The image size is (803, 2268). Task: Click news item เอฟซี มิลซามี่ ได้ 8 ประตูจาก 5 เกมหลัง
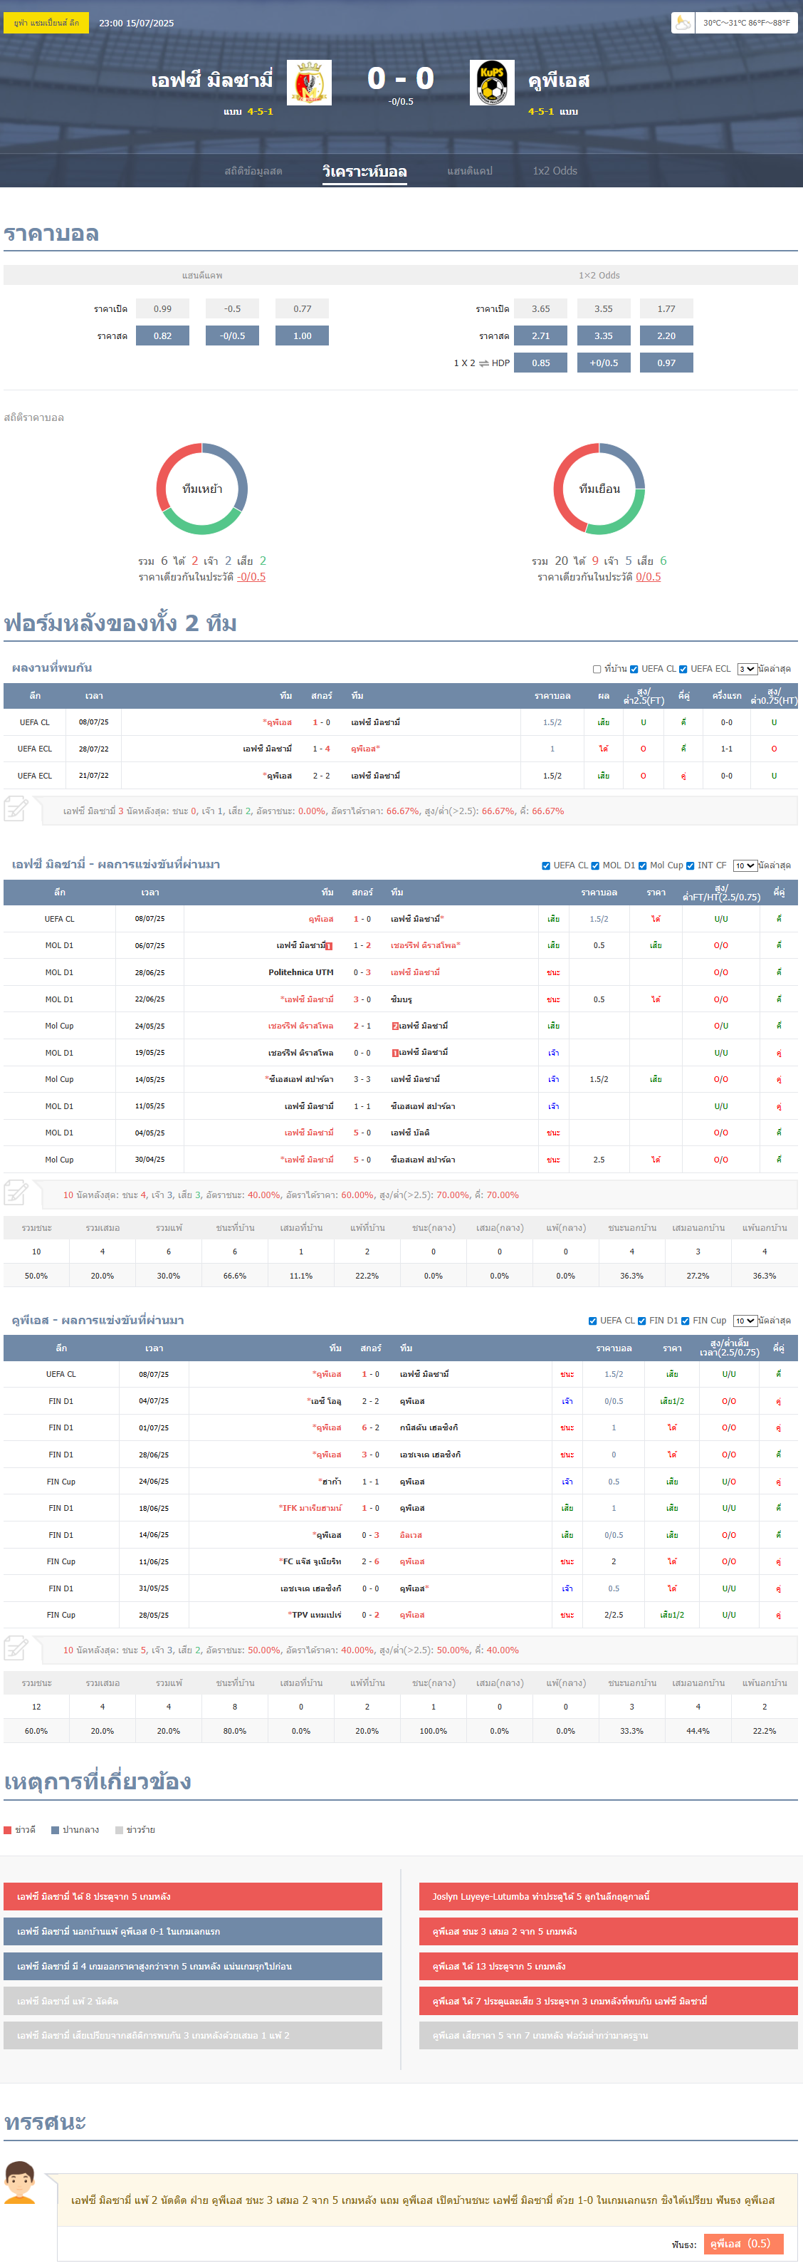click(193, 1896)
